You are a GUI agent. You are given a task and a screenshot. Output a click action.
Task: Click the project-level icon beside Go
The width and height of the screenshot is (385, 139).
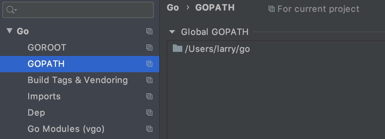click(x=149, y=31)
